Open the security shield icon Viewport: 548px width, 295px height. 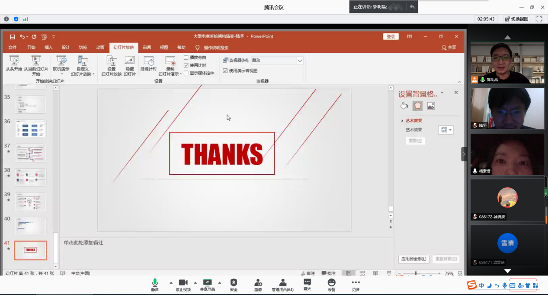[x=234, y=282]
